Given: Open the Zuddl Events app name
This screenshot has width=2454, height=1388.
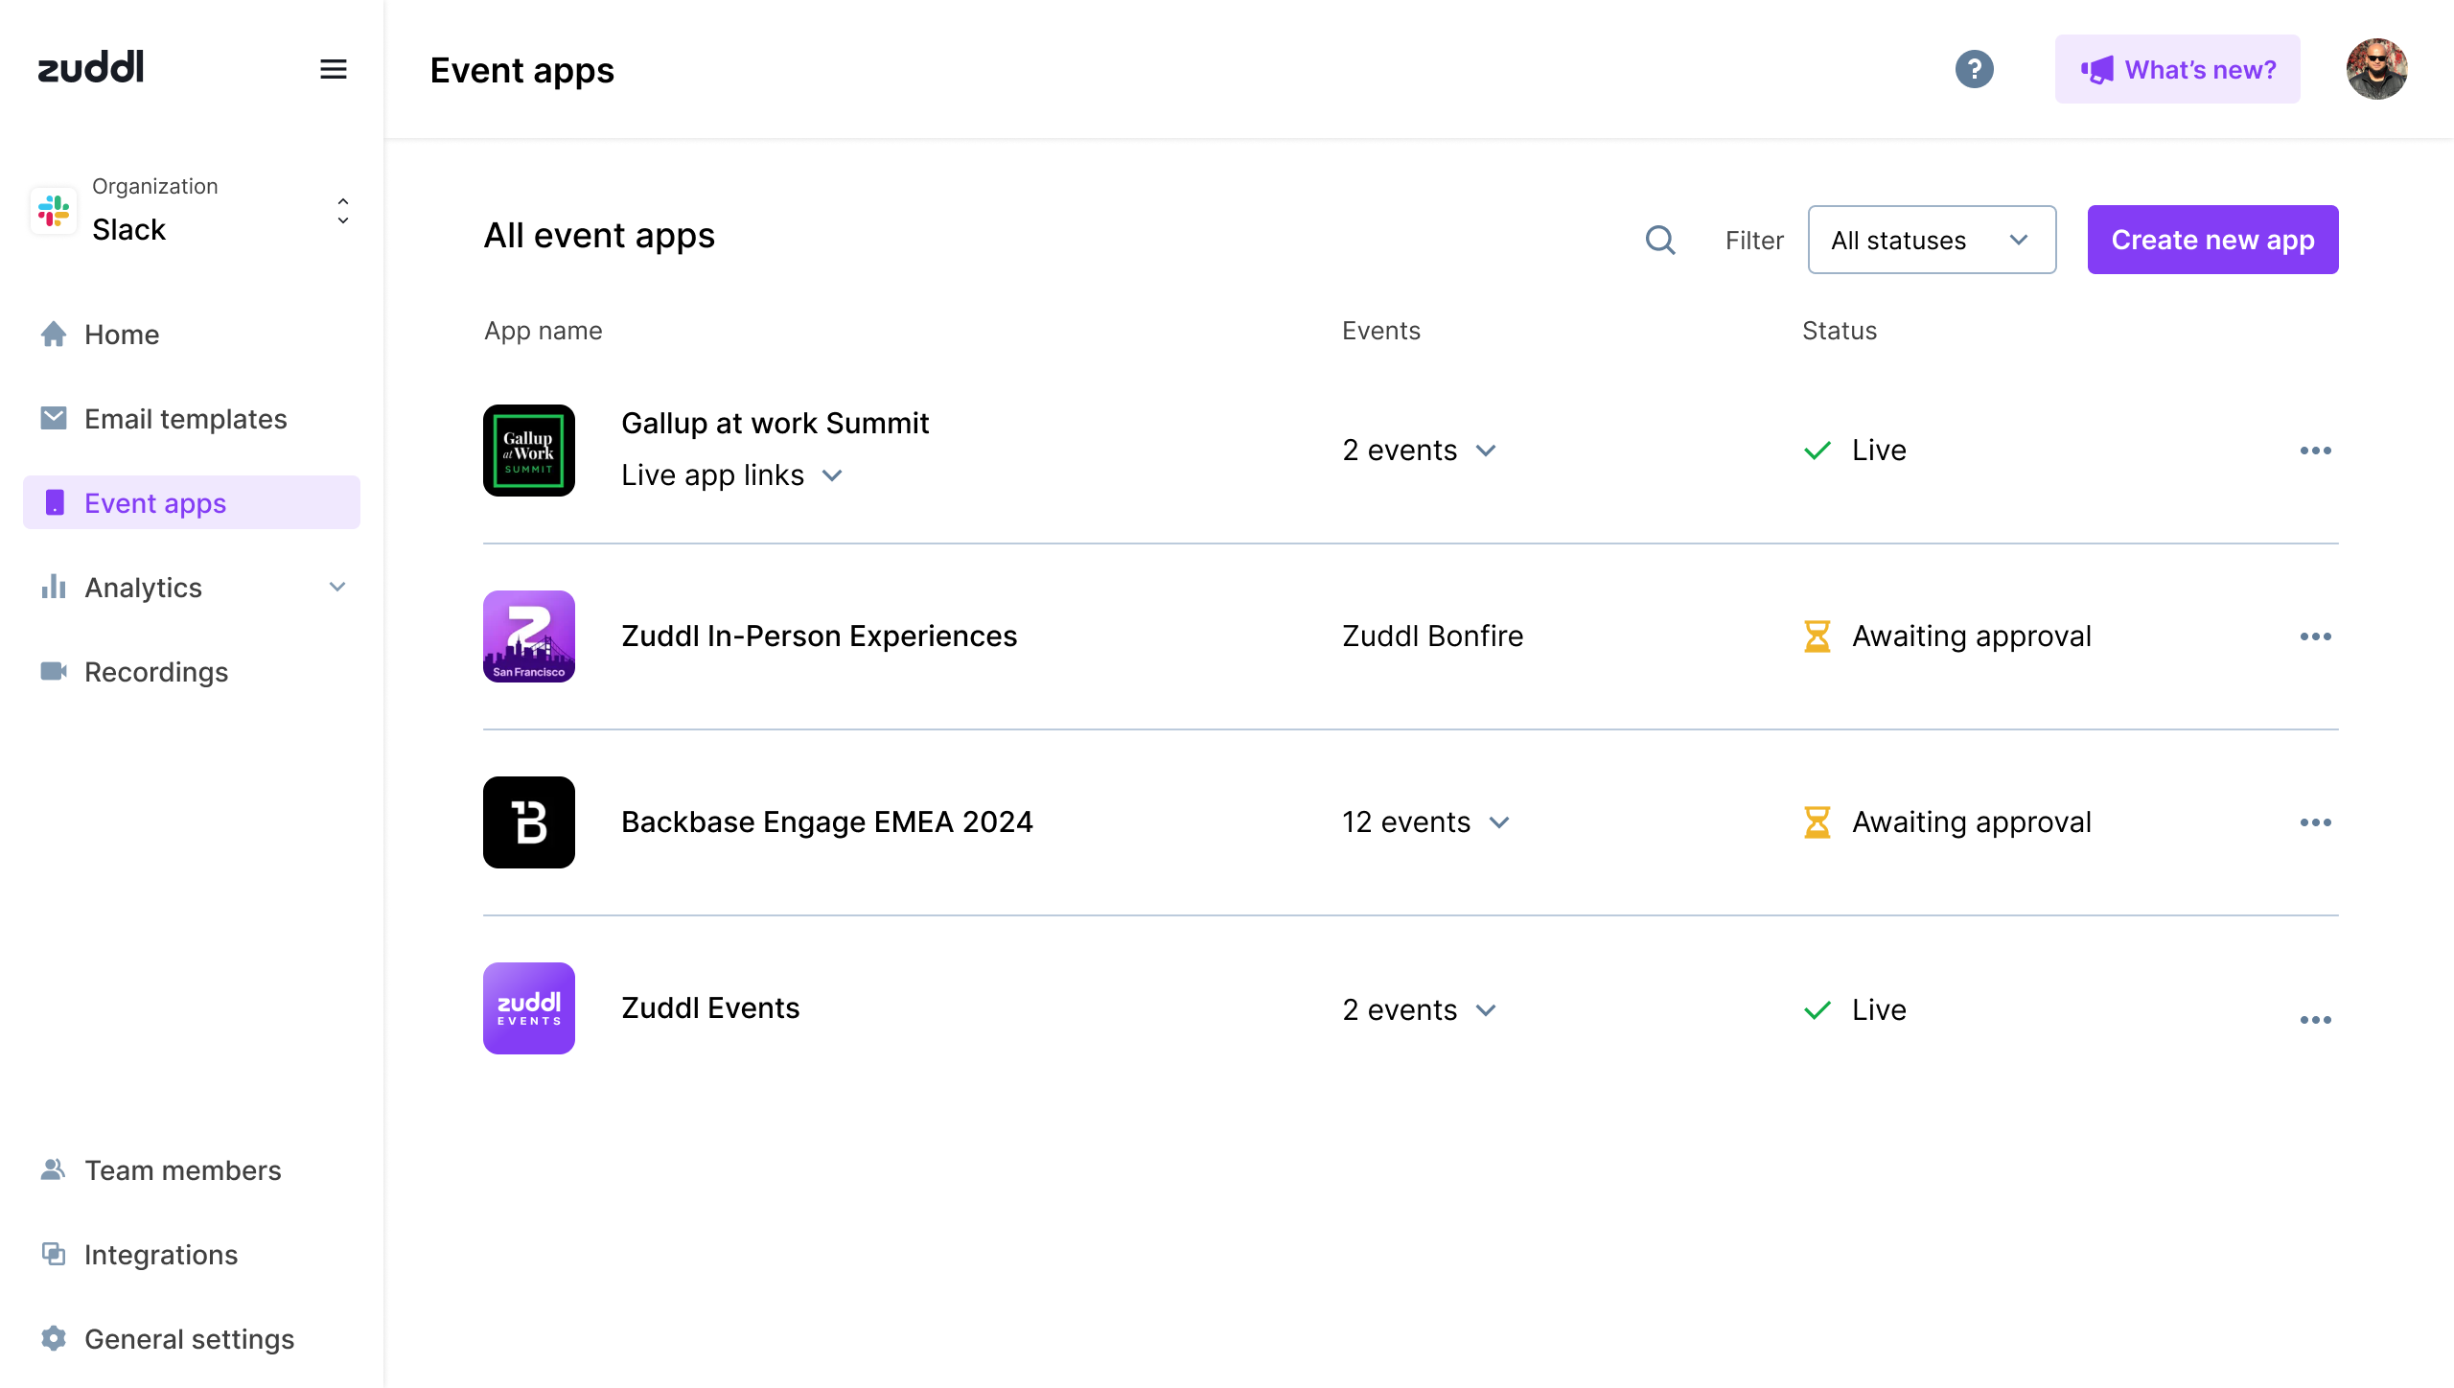Looking at the screenshot, I should click(x=710, y=1007).
